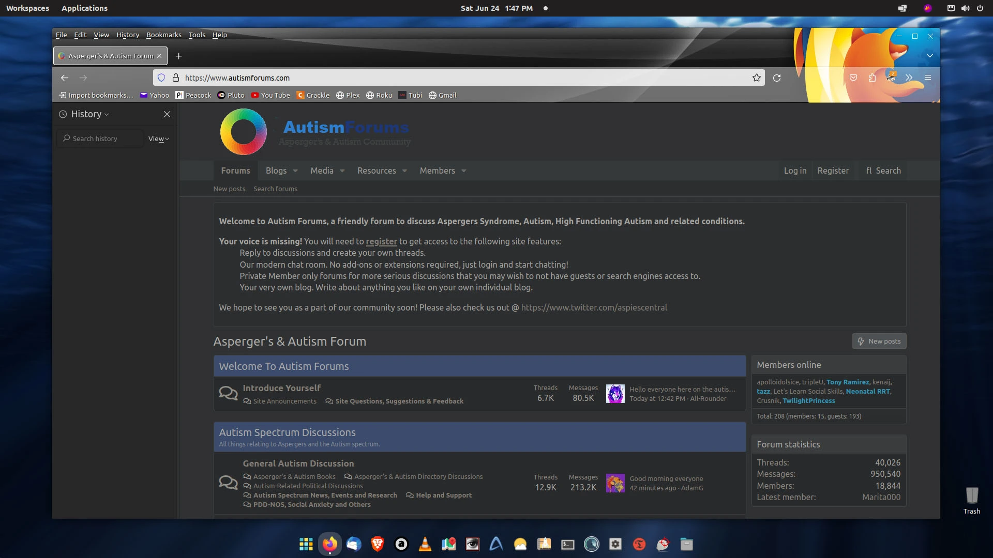The width and height of the screenshot is (993, 558).
Task: Open the clock showing Sat Jun 24
Action: pyautogui.click(x=496, y=8)
